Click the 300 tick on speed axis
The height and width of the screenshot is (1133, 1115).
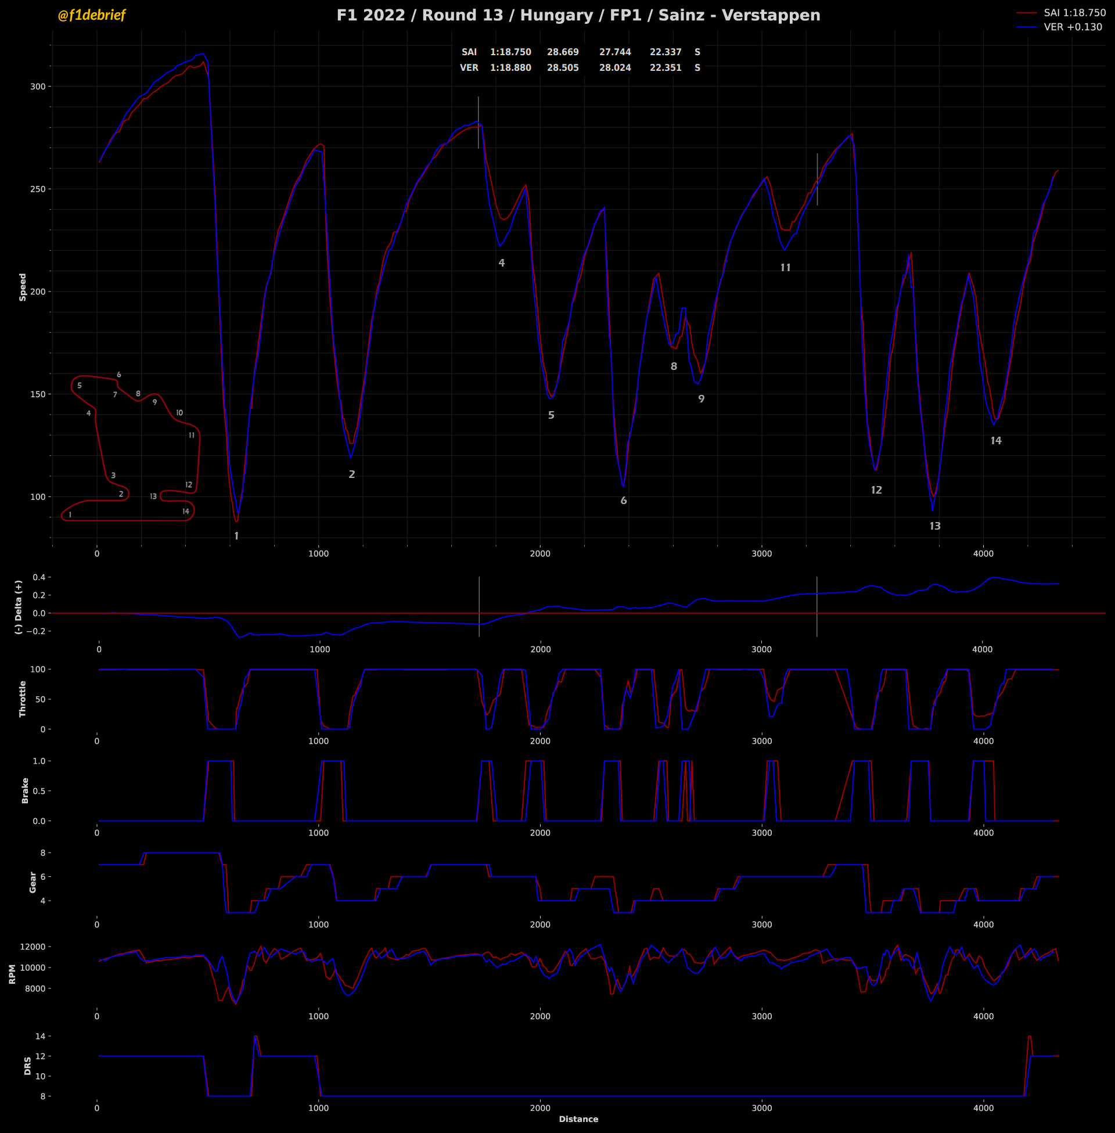38,86
